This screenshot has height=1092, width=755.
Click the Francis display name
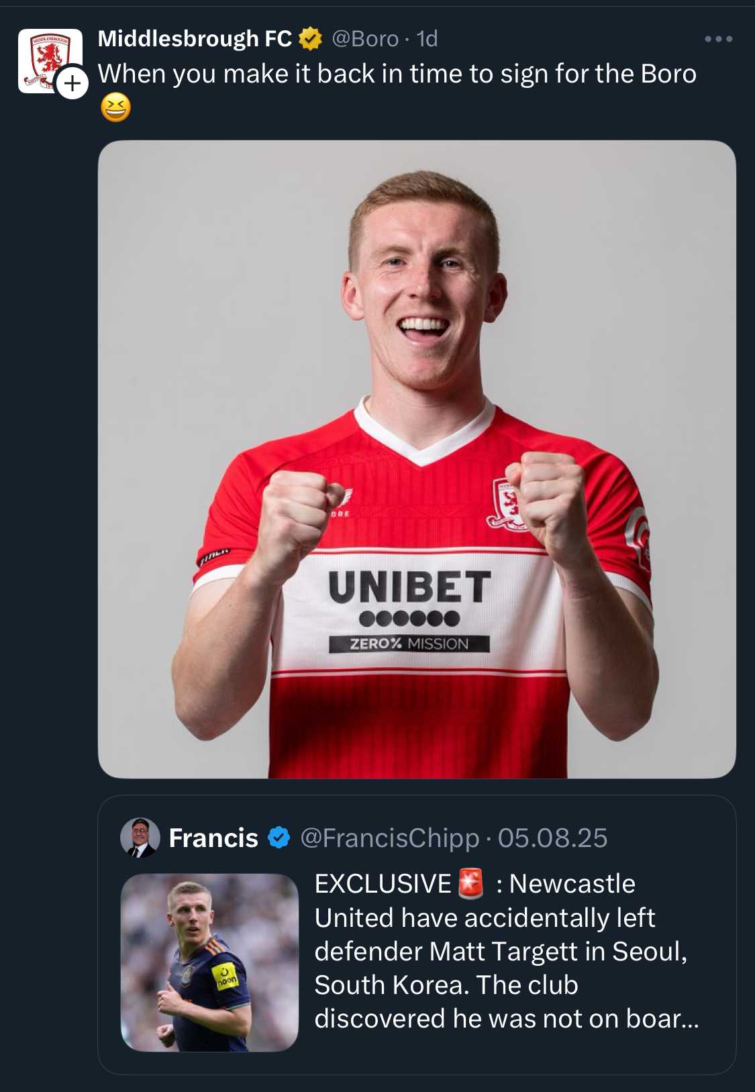tap(213, 838)
